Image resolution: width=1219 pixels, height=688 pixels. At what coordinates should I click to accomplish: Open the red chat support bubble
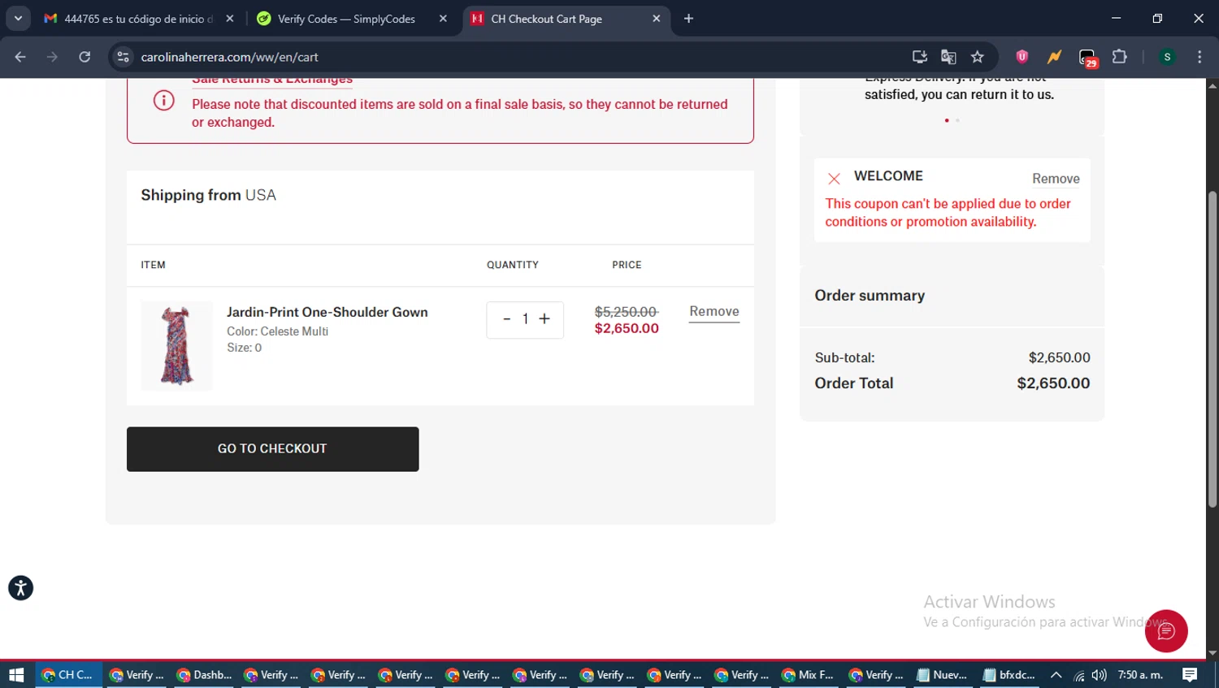[1166, 631]
